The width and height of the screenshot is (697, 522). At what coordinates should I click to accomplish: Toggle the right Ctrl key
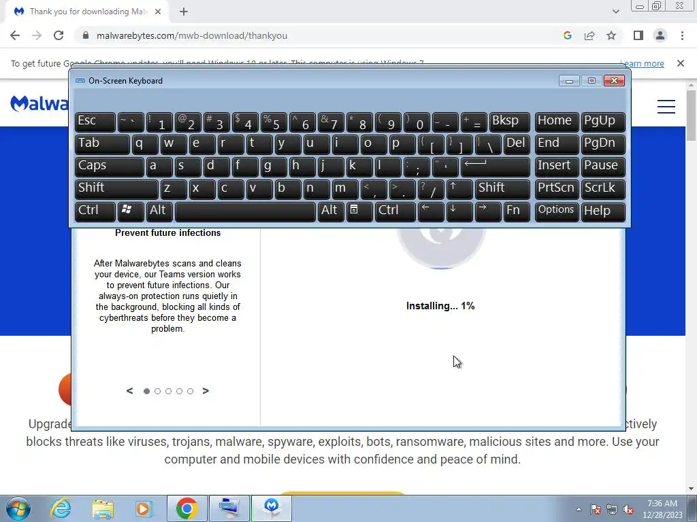(x=395, y=211)
